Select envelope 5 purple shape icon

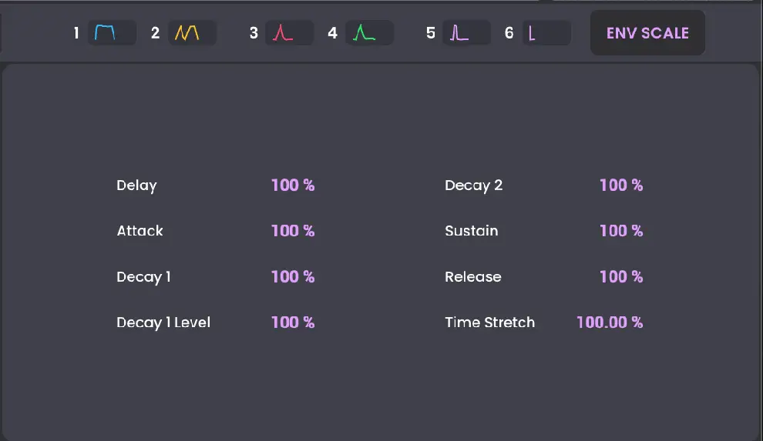pos(466,33)
